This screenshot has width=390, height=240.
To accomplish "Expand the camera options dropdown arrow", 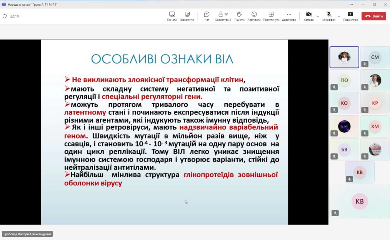I will point(318,16).
